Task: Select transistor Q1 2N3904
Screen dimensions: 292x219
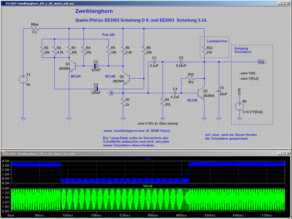Action: tap(73, 66)
